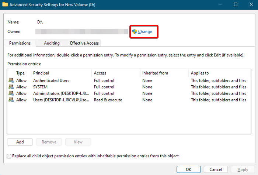Click the OK button
The image size is (258, 175).
[188, 169]
